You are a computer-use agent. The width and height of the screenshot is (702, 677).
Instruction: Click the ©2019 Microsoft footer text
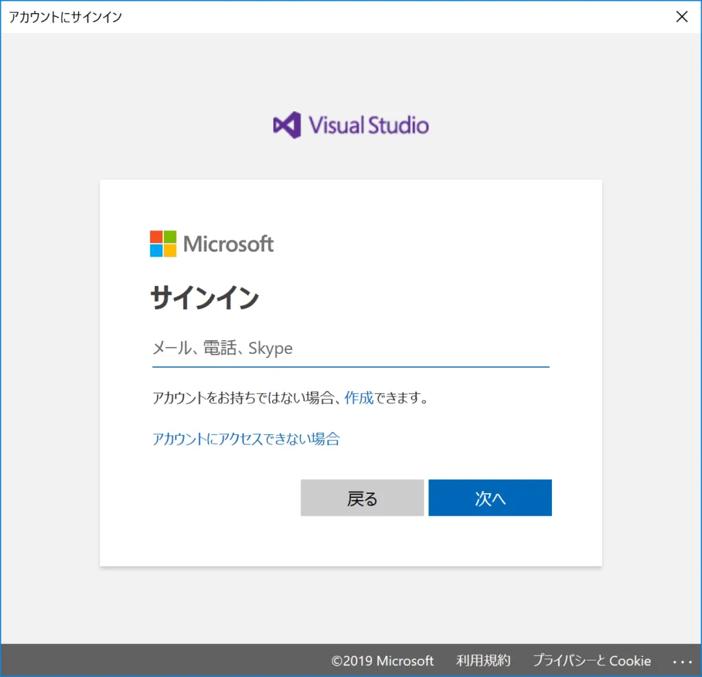[383, 661]
